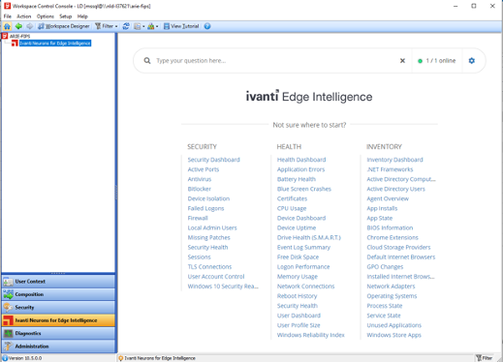The image size is (503, 362).
Task: Open Agent Overview link
Action: click(x=388, y=198)
